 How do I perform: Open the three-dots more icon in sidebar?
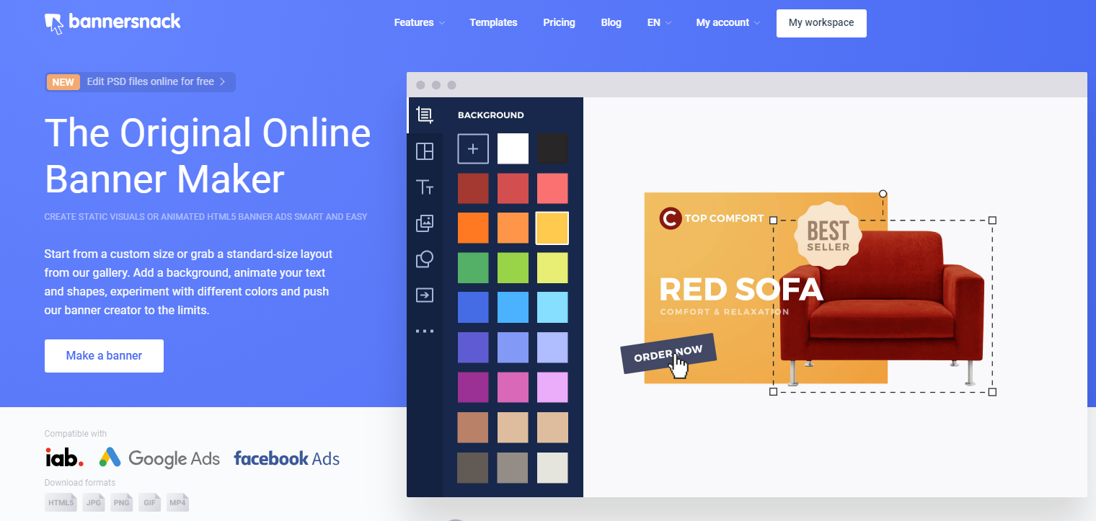pyautogui.click(x=425, y=331)
